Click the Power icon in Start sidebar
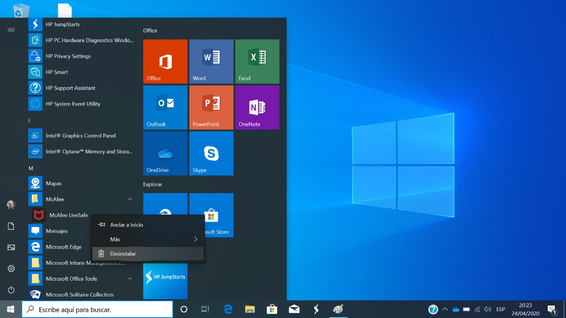Image resolution: width=566 pixels, height=318 pixels. click(x=11, y=290)
